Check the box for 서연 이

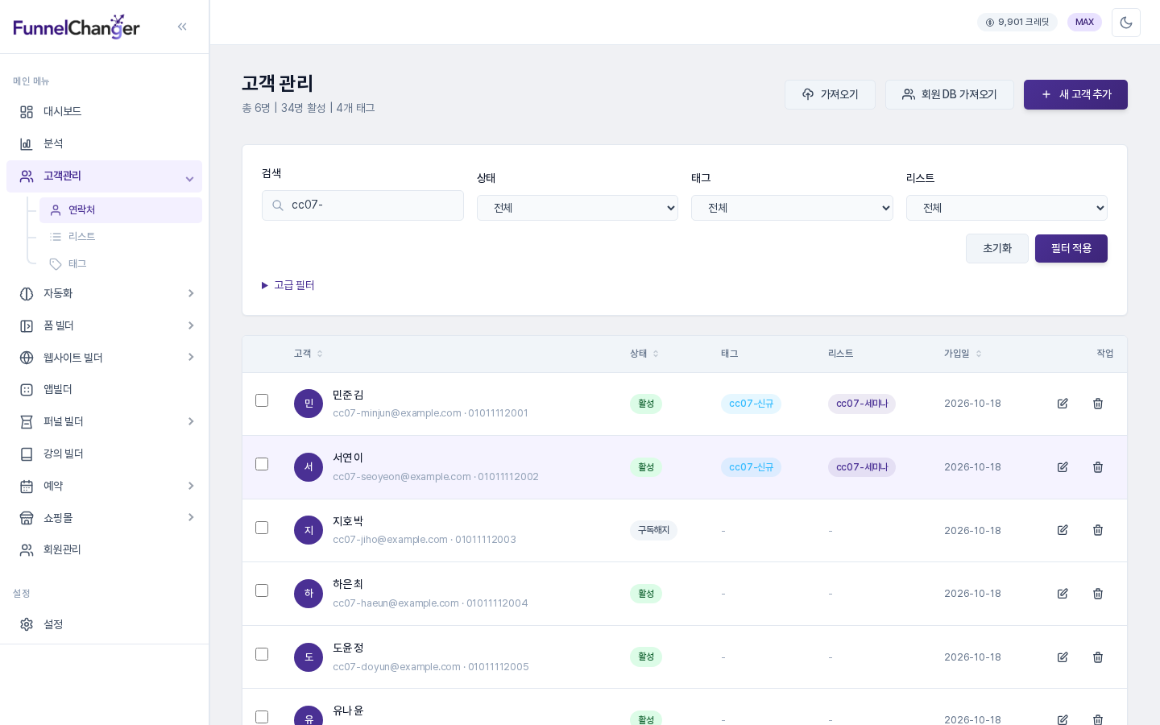(262, 464)
